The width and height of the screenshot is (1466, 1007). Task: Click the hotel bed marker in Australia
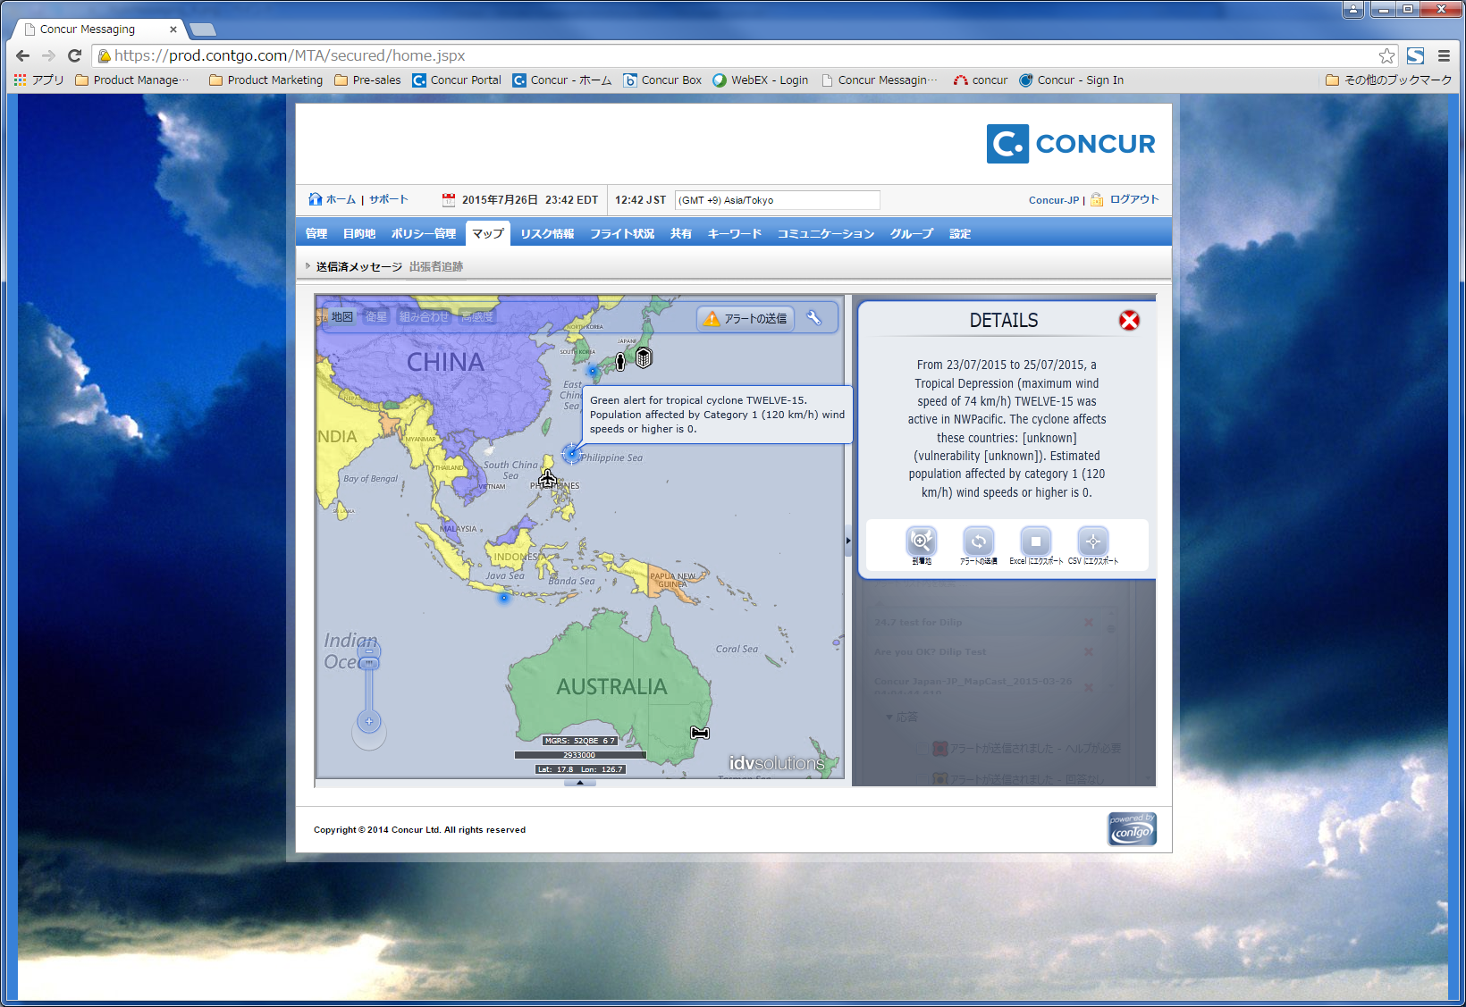click(x=700, y=733)
